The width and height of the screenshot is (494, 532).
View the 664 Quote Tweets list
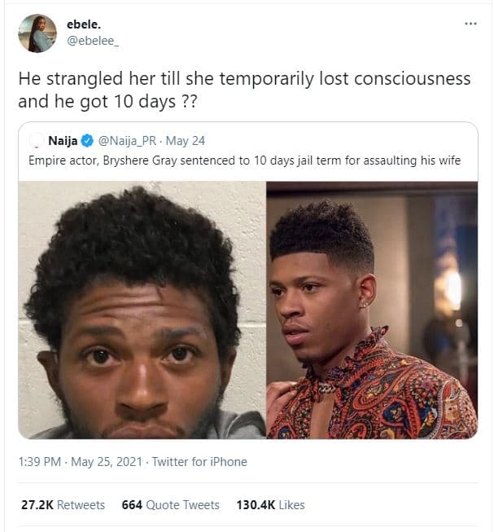coord(170,505)
